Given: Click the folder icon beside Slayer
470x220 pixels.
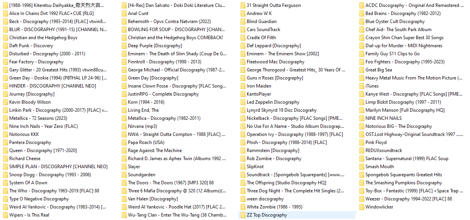Looking at the screenshot, I should [x=124, y=167].
